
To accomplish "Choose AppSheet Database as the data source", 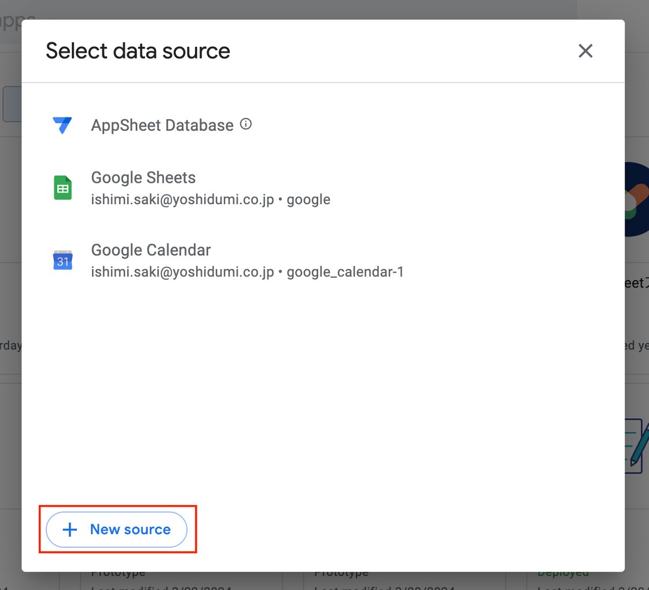I will pyautogui.click(x=162, y=125).
